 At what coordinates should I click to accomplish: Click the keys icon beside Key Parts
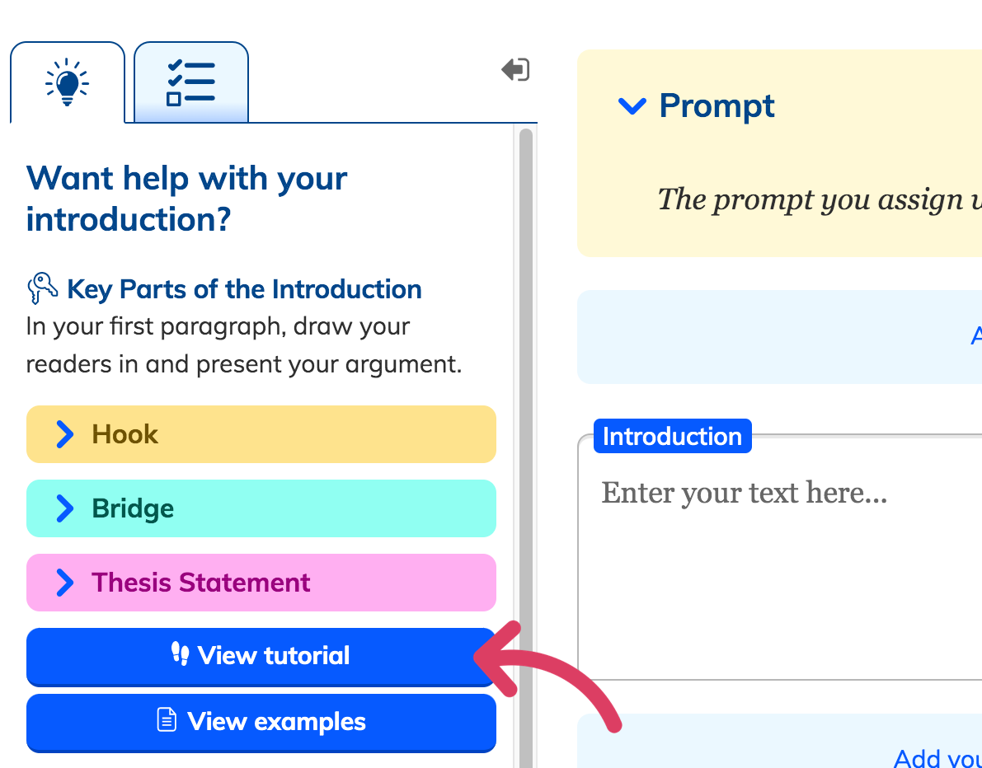tap(43, 288)
